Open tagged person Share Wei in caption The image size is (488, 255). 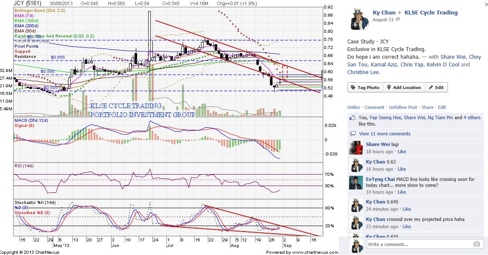coord(453,57)
